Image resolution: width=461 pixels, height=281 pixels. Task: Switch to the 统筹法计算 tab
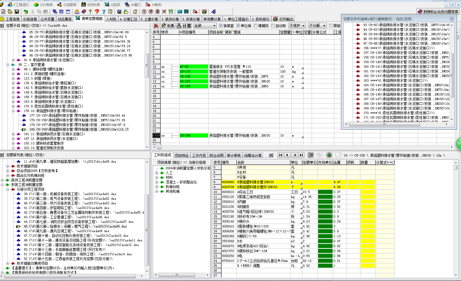(253, 155)
